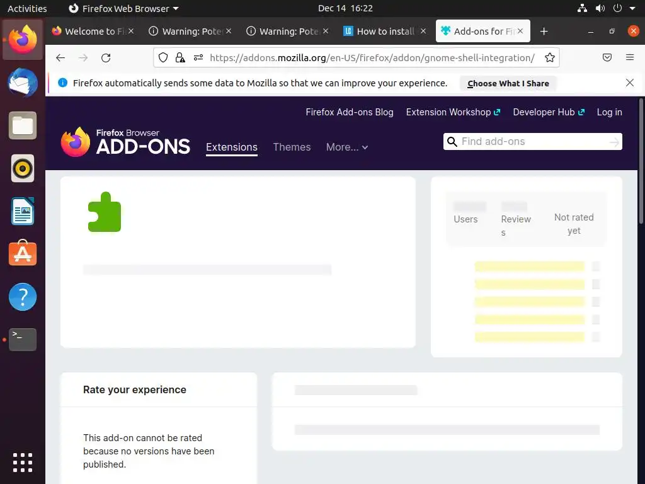The height and width of the screenshot is (484, 645).
Task: Click the Users label in stats card
Action: 465,219
